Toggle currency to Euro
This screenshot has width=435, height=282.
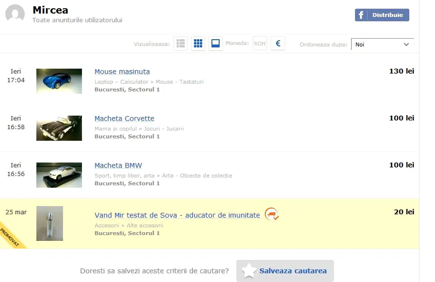[x=278, y=44]
